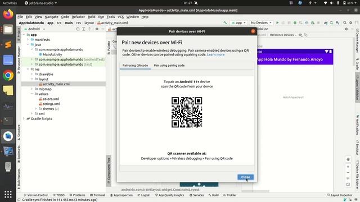Open the VCS menu
The width and height of the screenshot is (360, 202).
[120, 17]
